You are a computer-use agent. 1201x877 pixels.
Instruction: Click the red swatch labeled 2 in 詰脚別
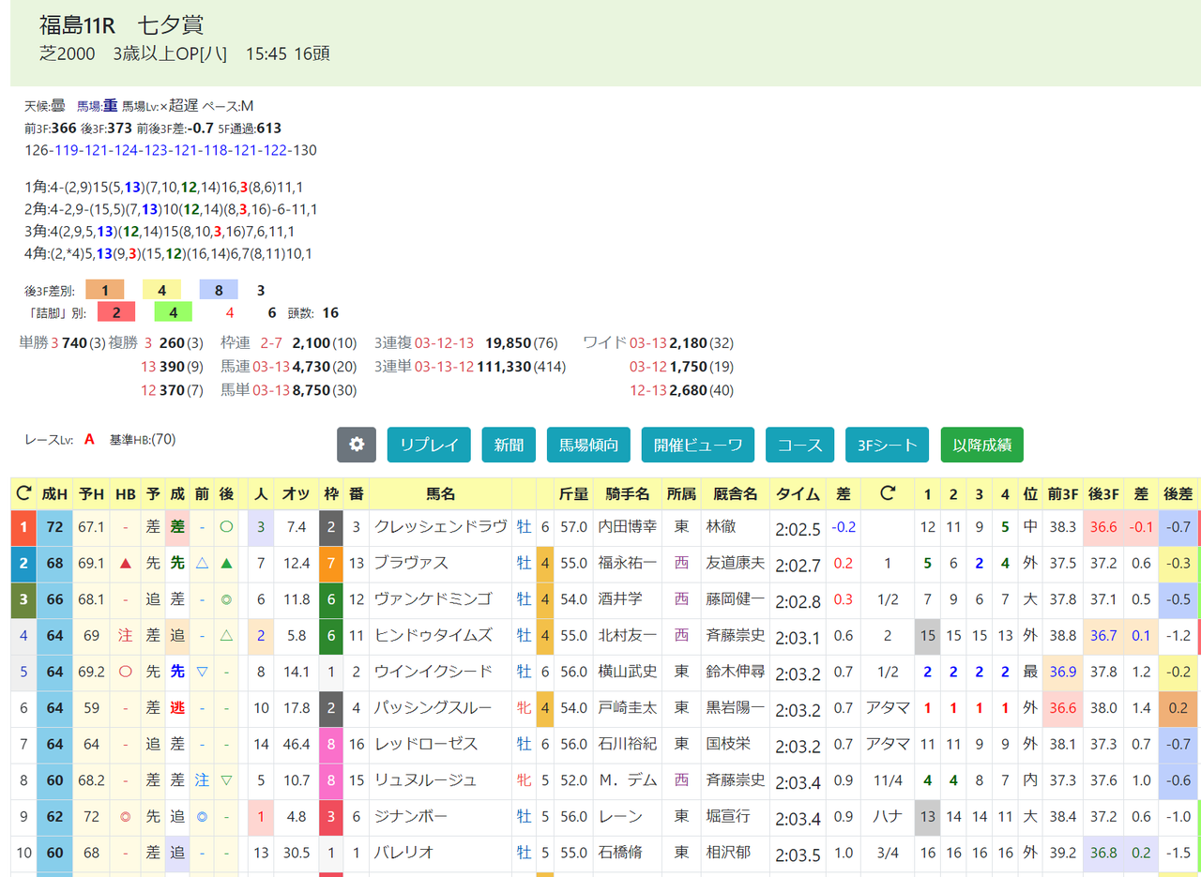coord(116,312)
